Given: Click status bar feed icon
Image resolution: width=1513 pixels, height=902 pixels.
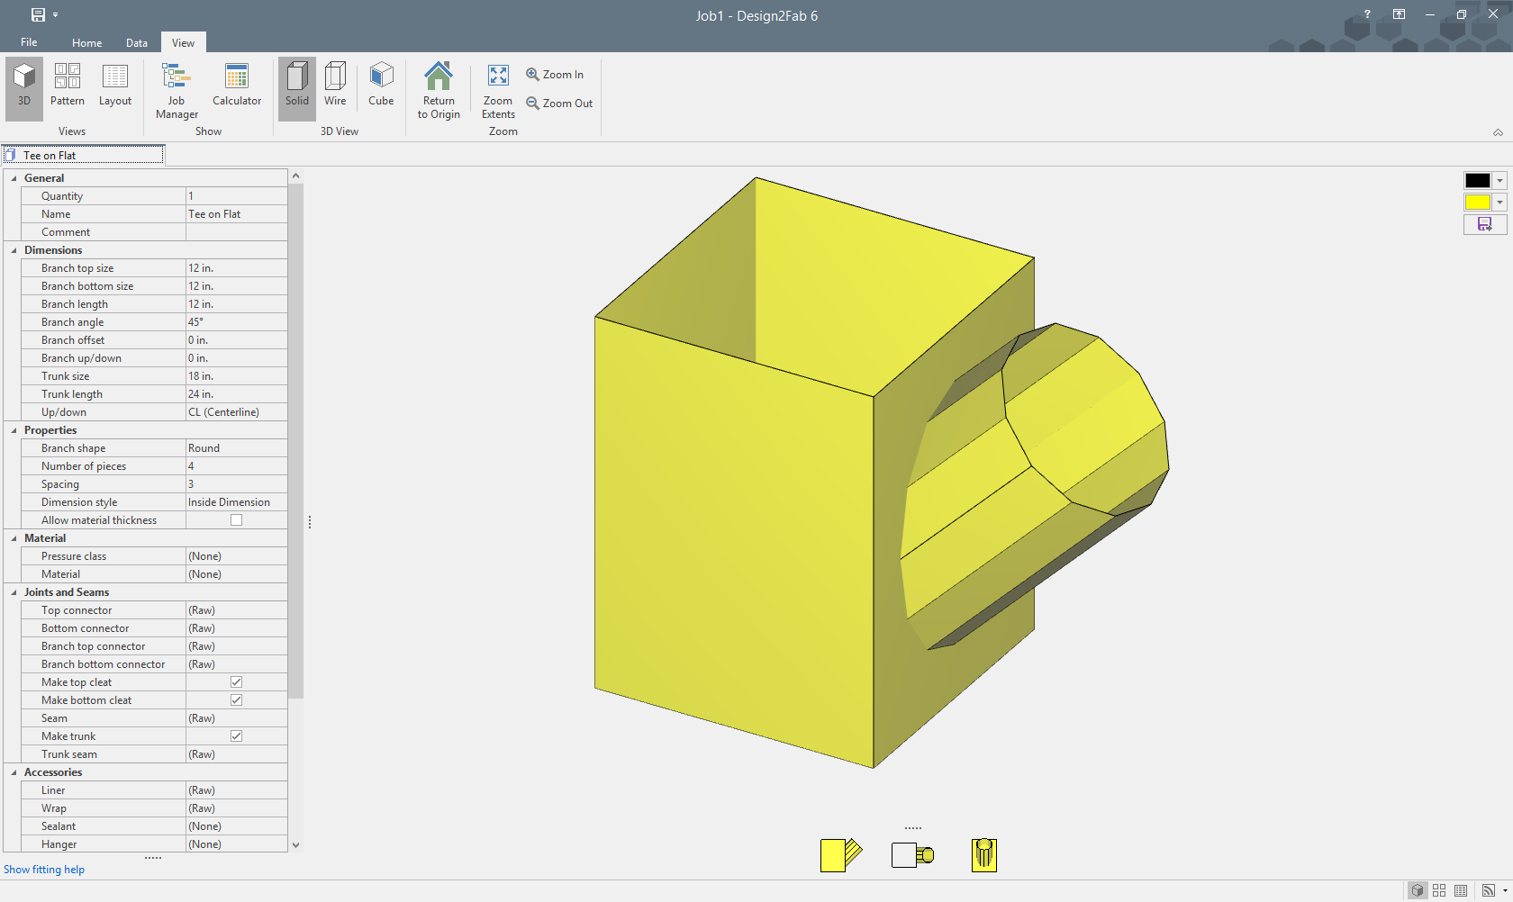Looking at the screenshot, I should click(x=1489, y=890).
